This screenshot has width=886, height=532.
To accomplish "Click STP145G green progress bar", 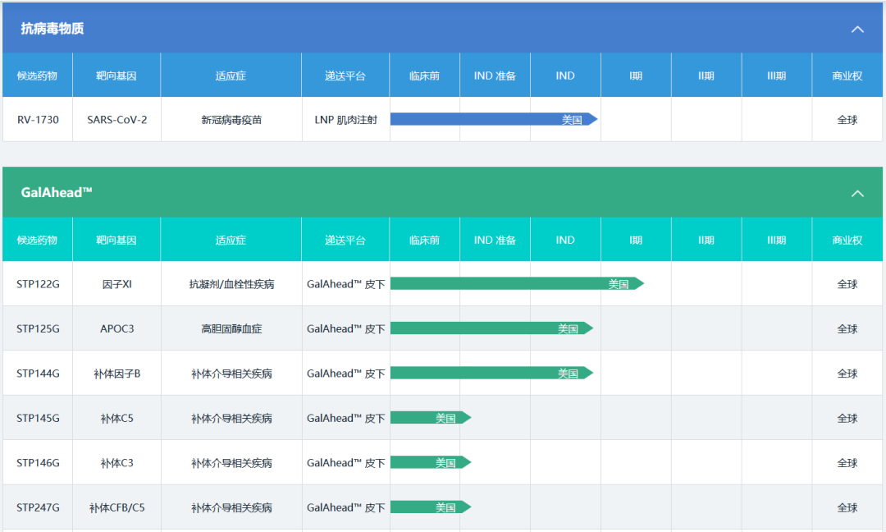I will coord(431,417).
